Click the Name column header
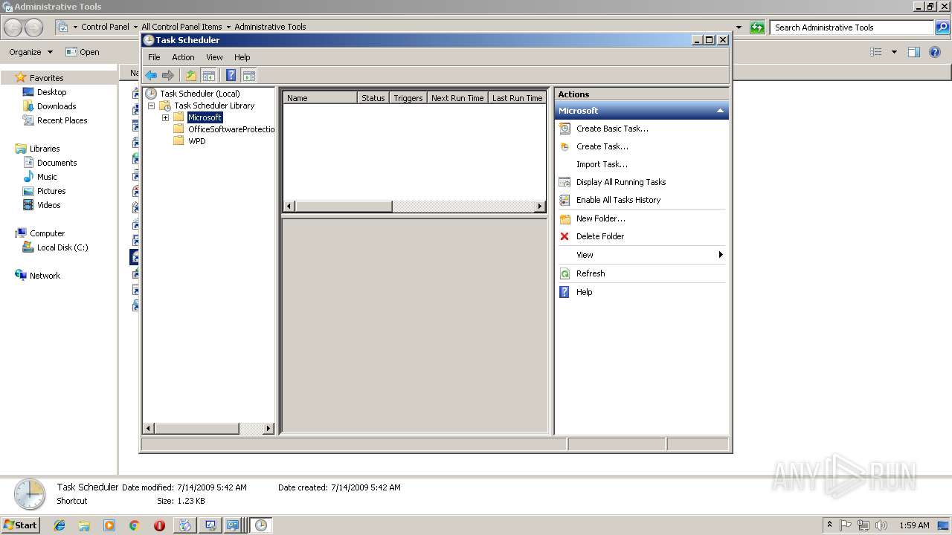This screenshot has width=952, height=535. (x=321, y=98)
